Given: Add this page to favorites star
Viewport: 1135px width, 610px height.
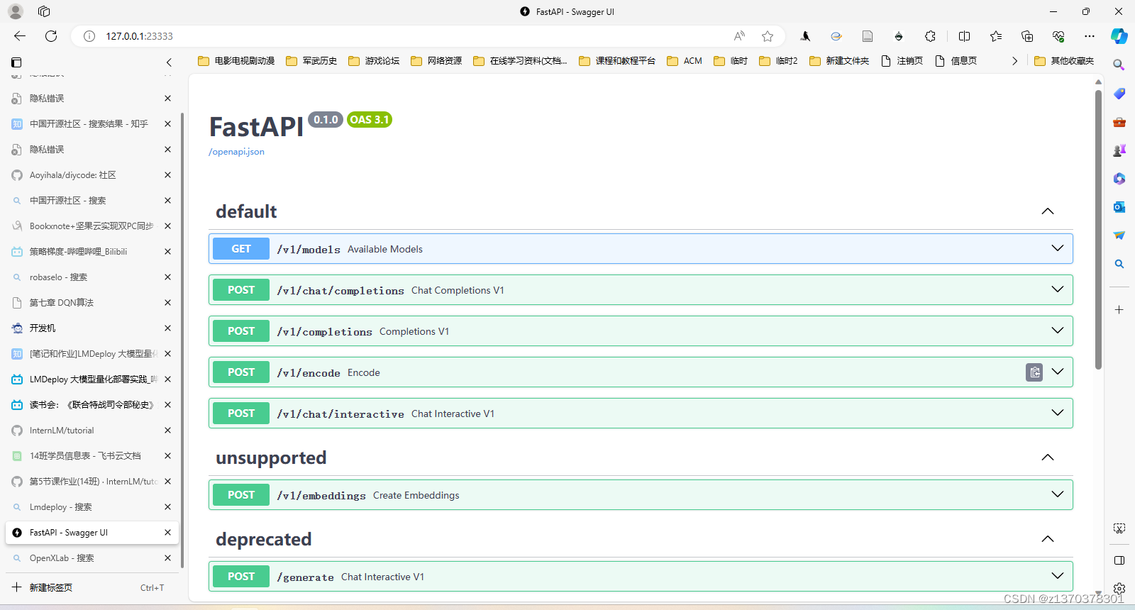Looking at the screenshot, I should click(768, 36).
